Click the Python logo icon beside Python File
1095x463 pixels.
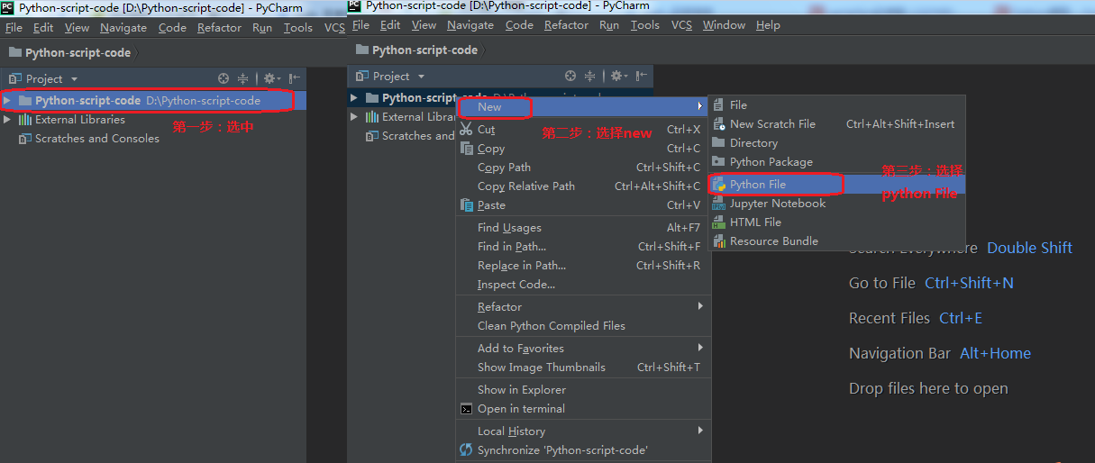click(x=719, y=185)
